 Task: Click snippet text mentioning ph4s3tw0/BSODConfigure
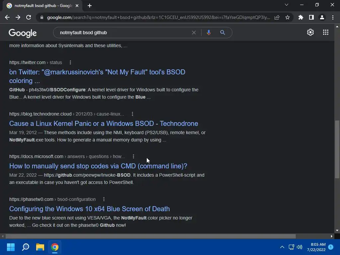pyautogui.click(x=104, y=93)
